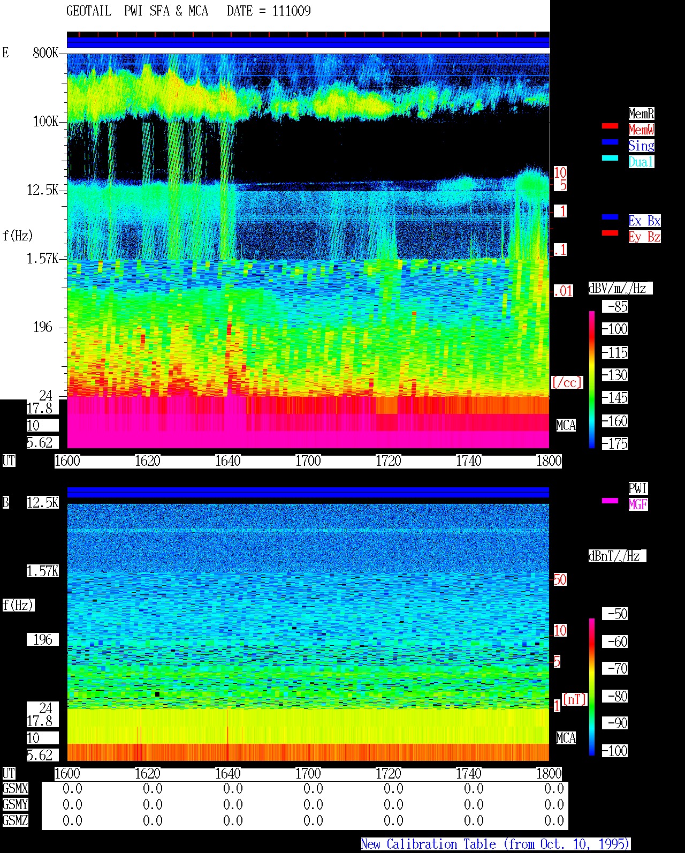
Task: Click the magenta MGF legend swatch
Action: pos(610,501)
